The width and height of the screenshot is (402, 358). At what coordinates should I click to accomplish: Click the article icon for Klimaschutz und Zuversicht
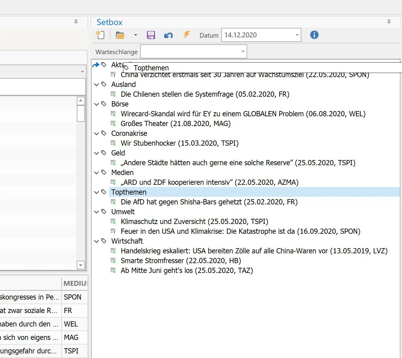tap(113, 221)
